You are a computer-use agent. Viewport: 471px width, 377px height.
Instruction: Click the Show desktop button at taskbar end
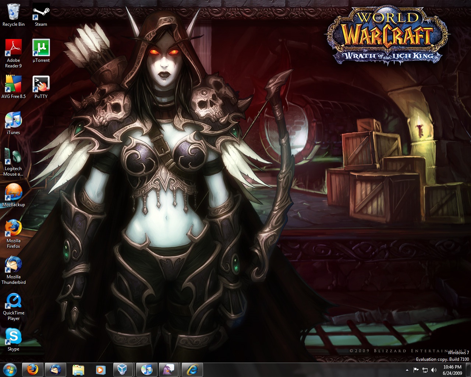pyautogui.click(x=468, y=370)
